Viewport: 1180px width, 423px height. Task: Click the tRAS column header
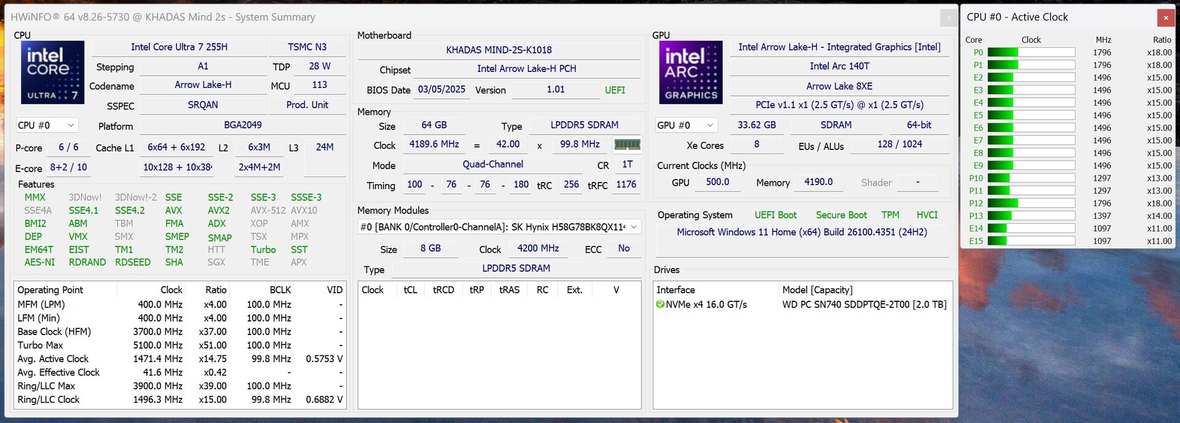[509, 290]
